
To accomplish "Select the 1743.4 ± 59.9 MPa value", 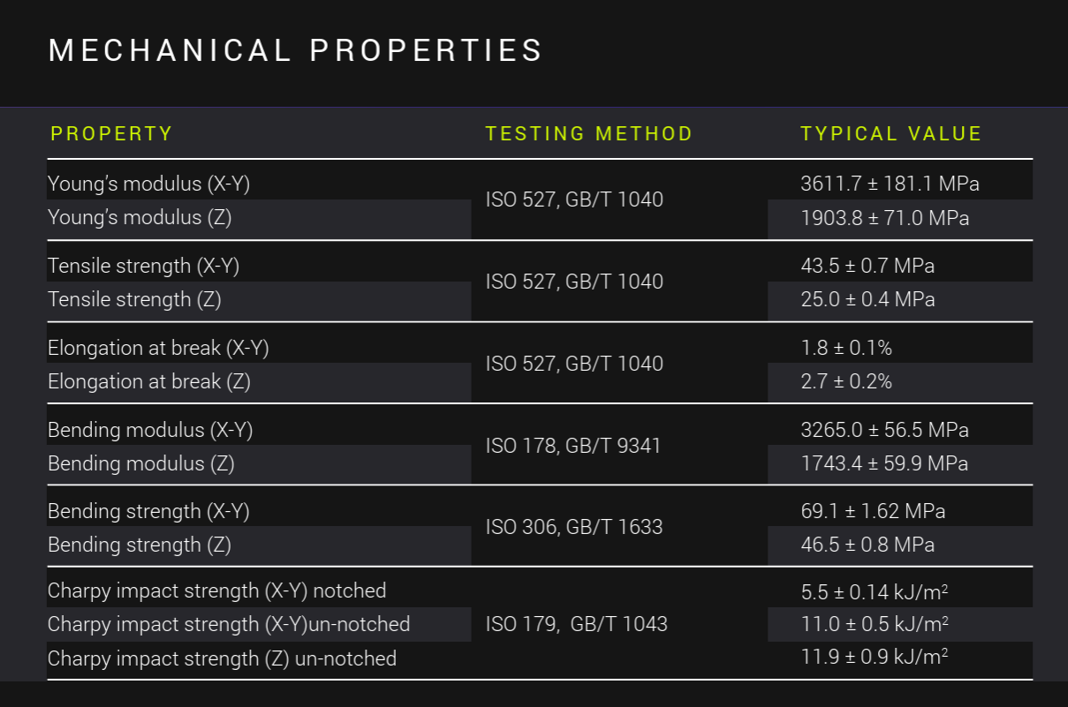I will pyautogui.click(x=884, y=463).
